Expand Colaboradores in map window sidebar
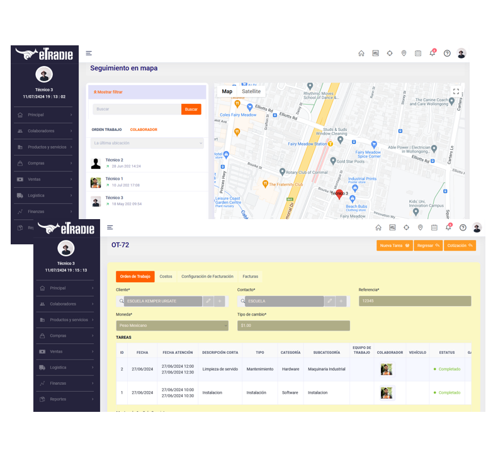Viewport: 498px width, 449px height. click(x=43, y=131)
